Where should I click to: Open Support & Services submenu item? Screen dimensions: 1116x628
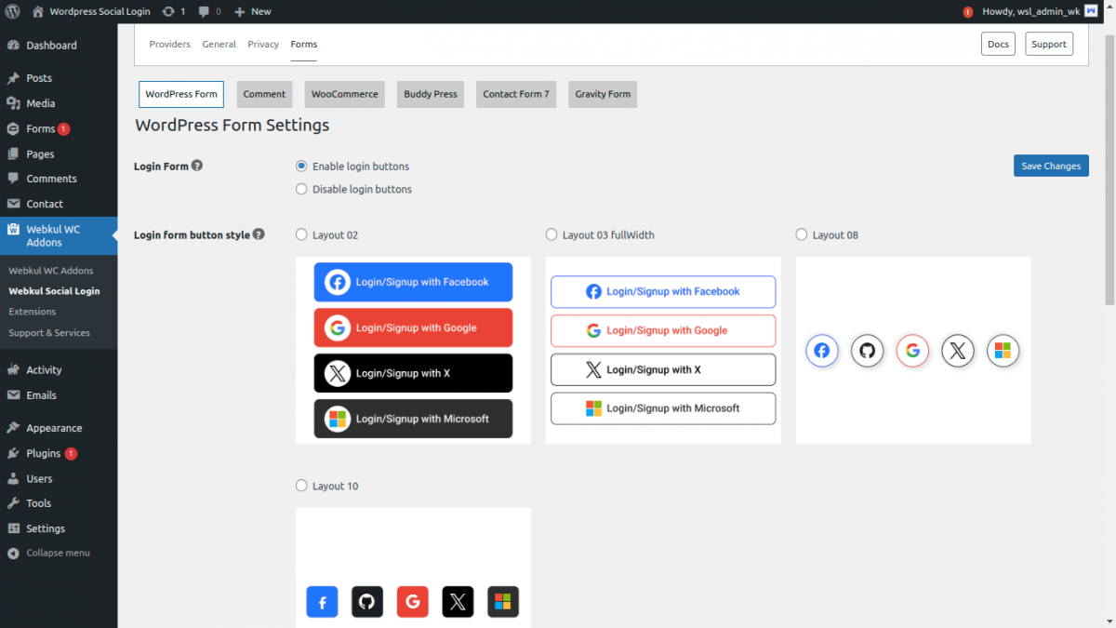49,332
